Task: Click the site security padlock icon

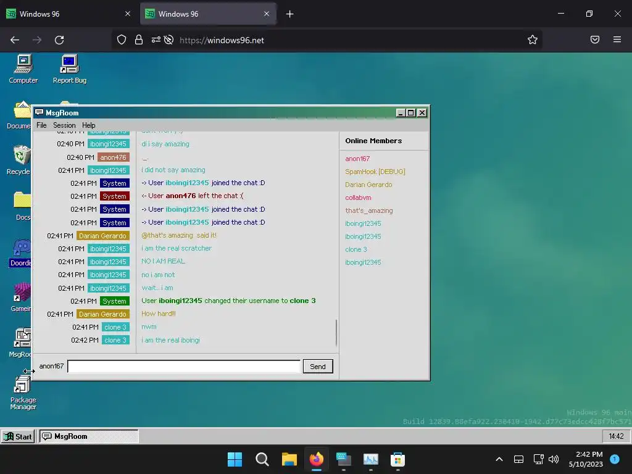Action: [x=139, y=39]
